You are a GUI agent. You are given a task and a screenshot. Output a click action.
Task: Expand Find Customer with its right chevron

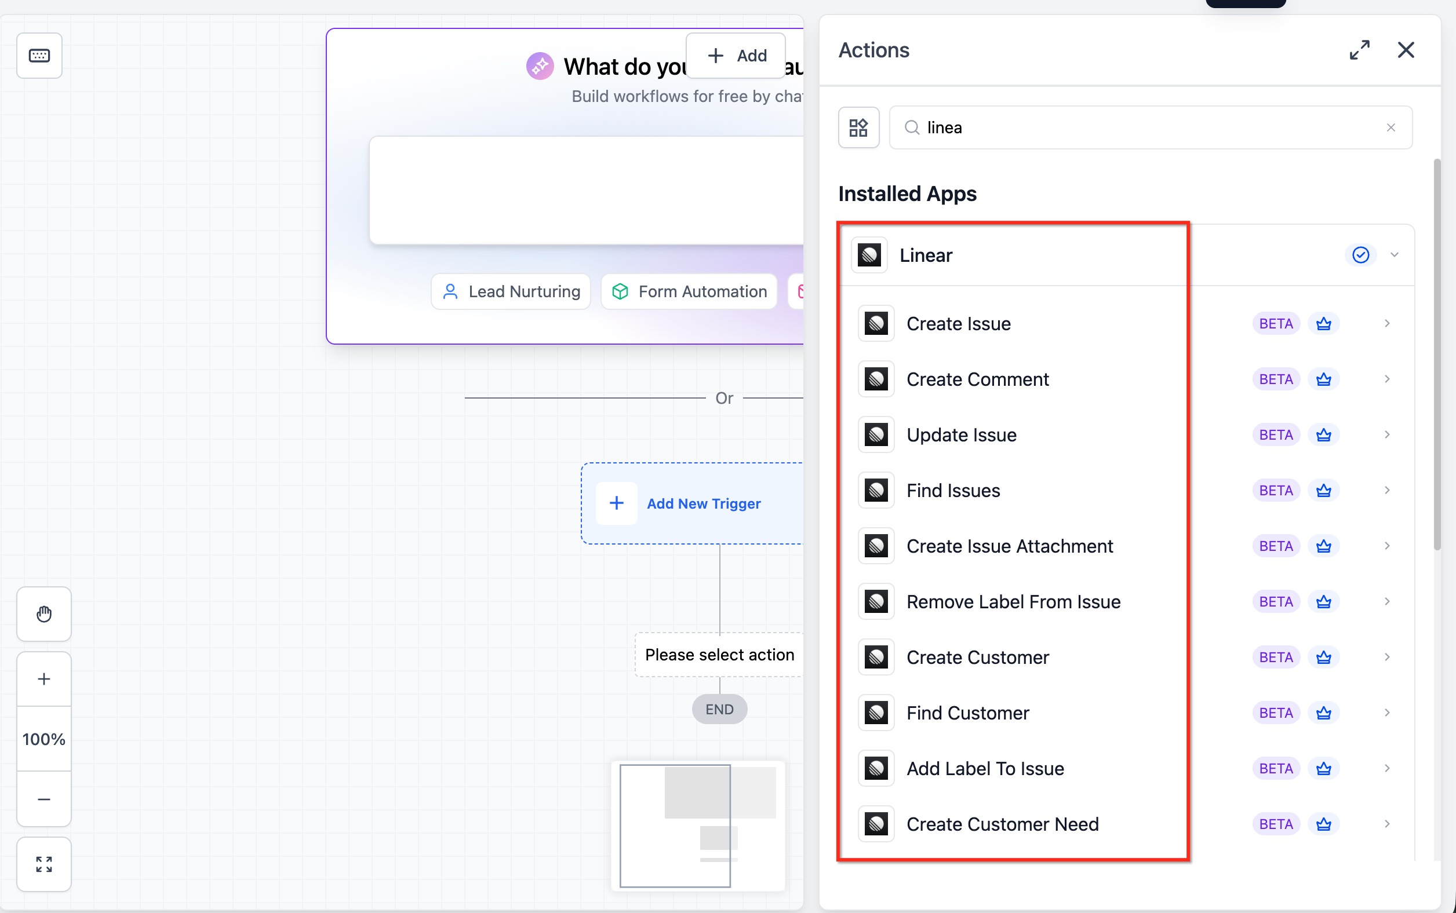click(1387, 713)
